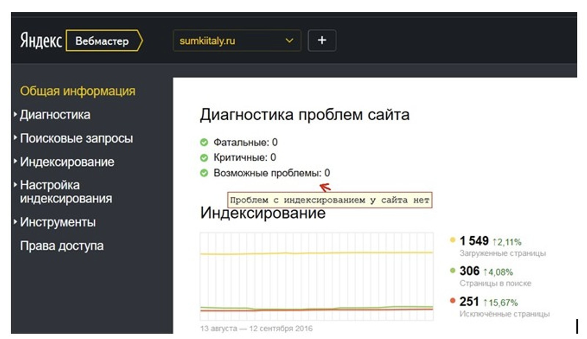The image size is (587, 339).
Task: Open the Инструменты section
Action: pyautogui.click(x=58, y=222)
